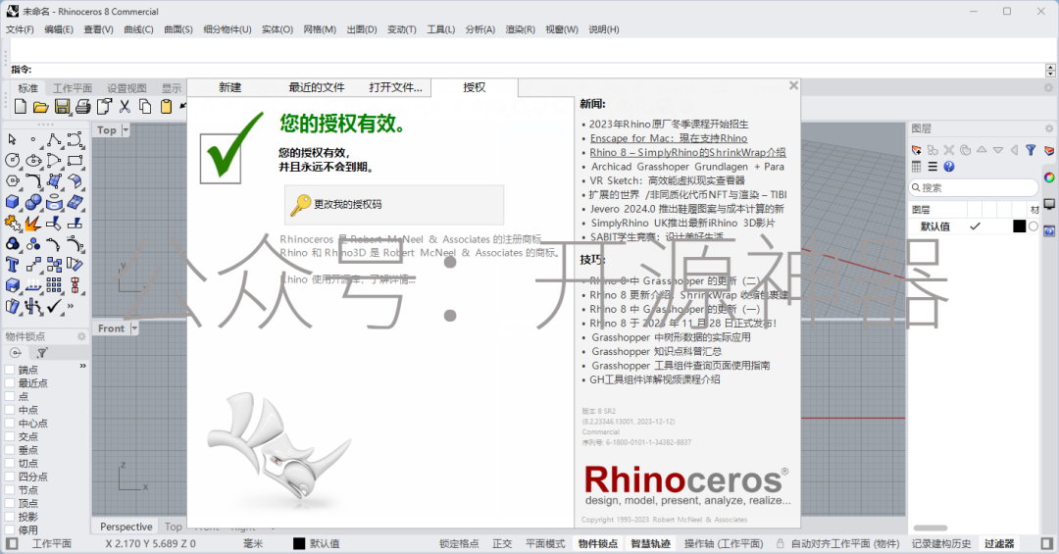Click the 默认值 layer material circle
1059x554 pixels.
tap(1034, 227)
